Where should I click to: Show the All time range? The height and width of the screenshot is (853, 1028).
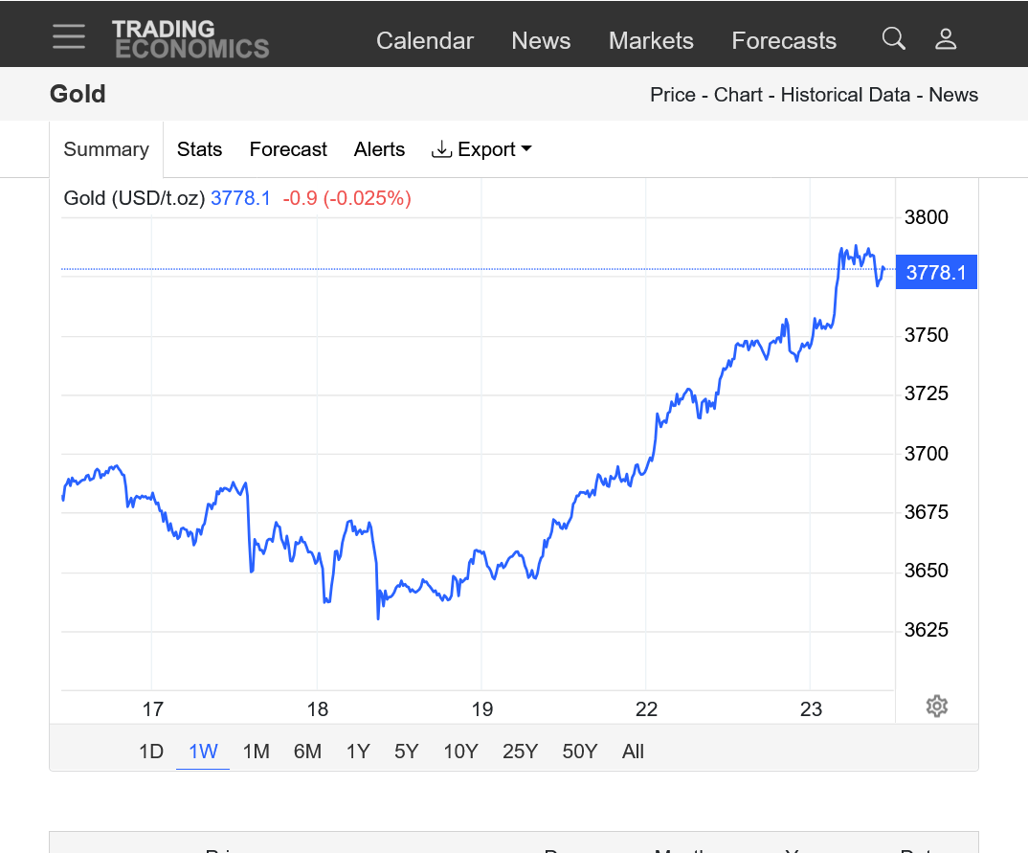[633, 752]
